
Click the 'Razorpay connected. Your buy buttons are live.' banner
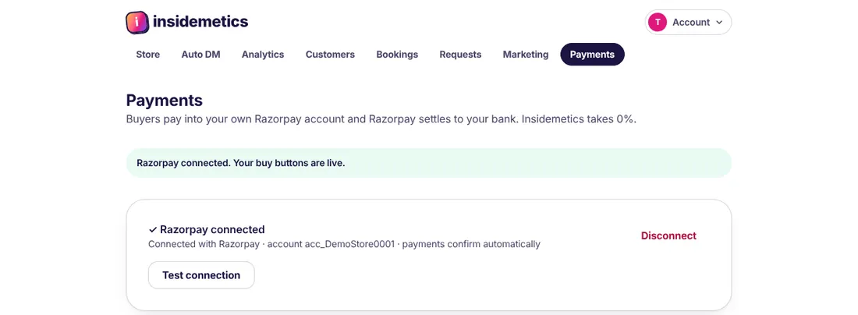428,163
